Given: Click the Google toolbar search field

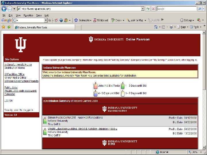Looking at the screenshot, I should (30, 20).
